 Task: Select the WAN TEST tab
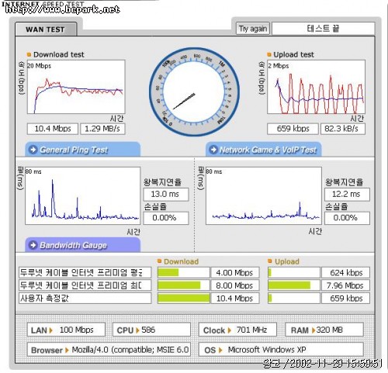pos(46,29)
